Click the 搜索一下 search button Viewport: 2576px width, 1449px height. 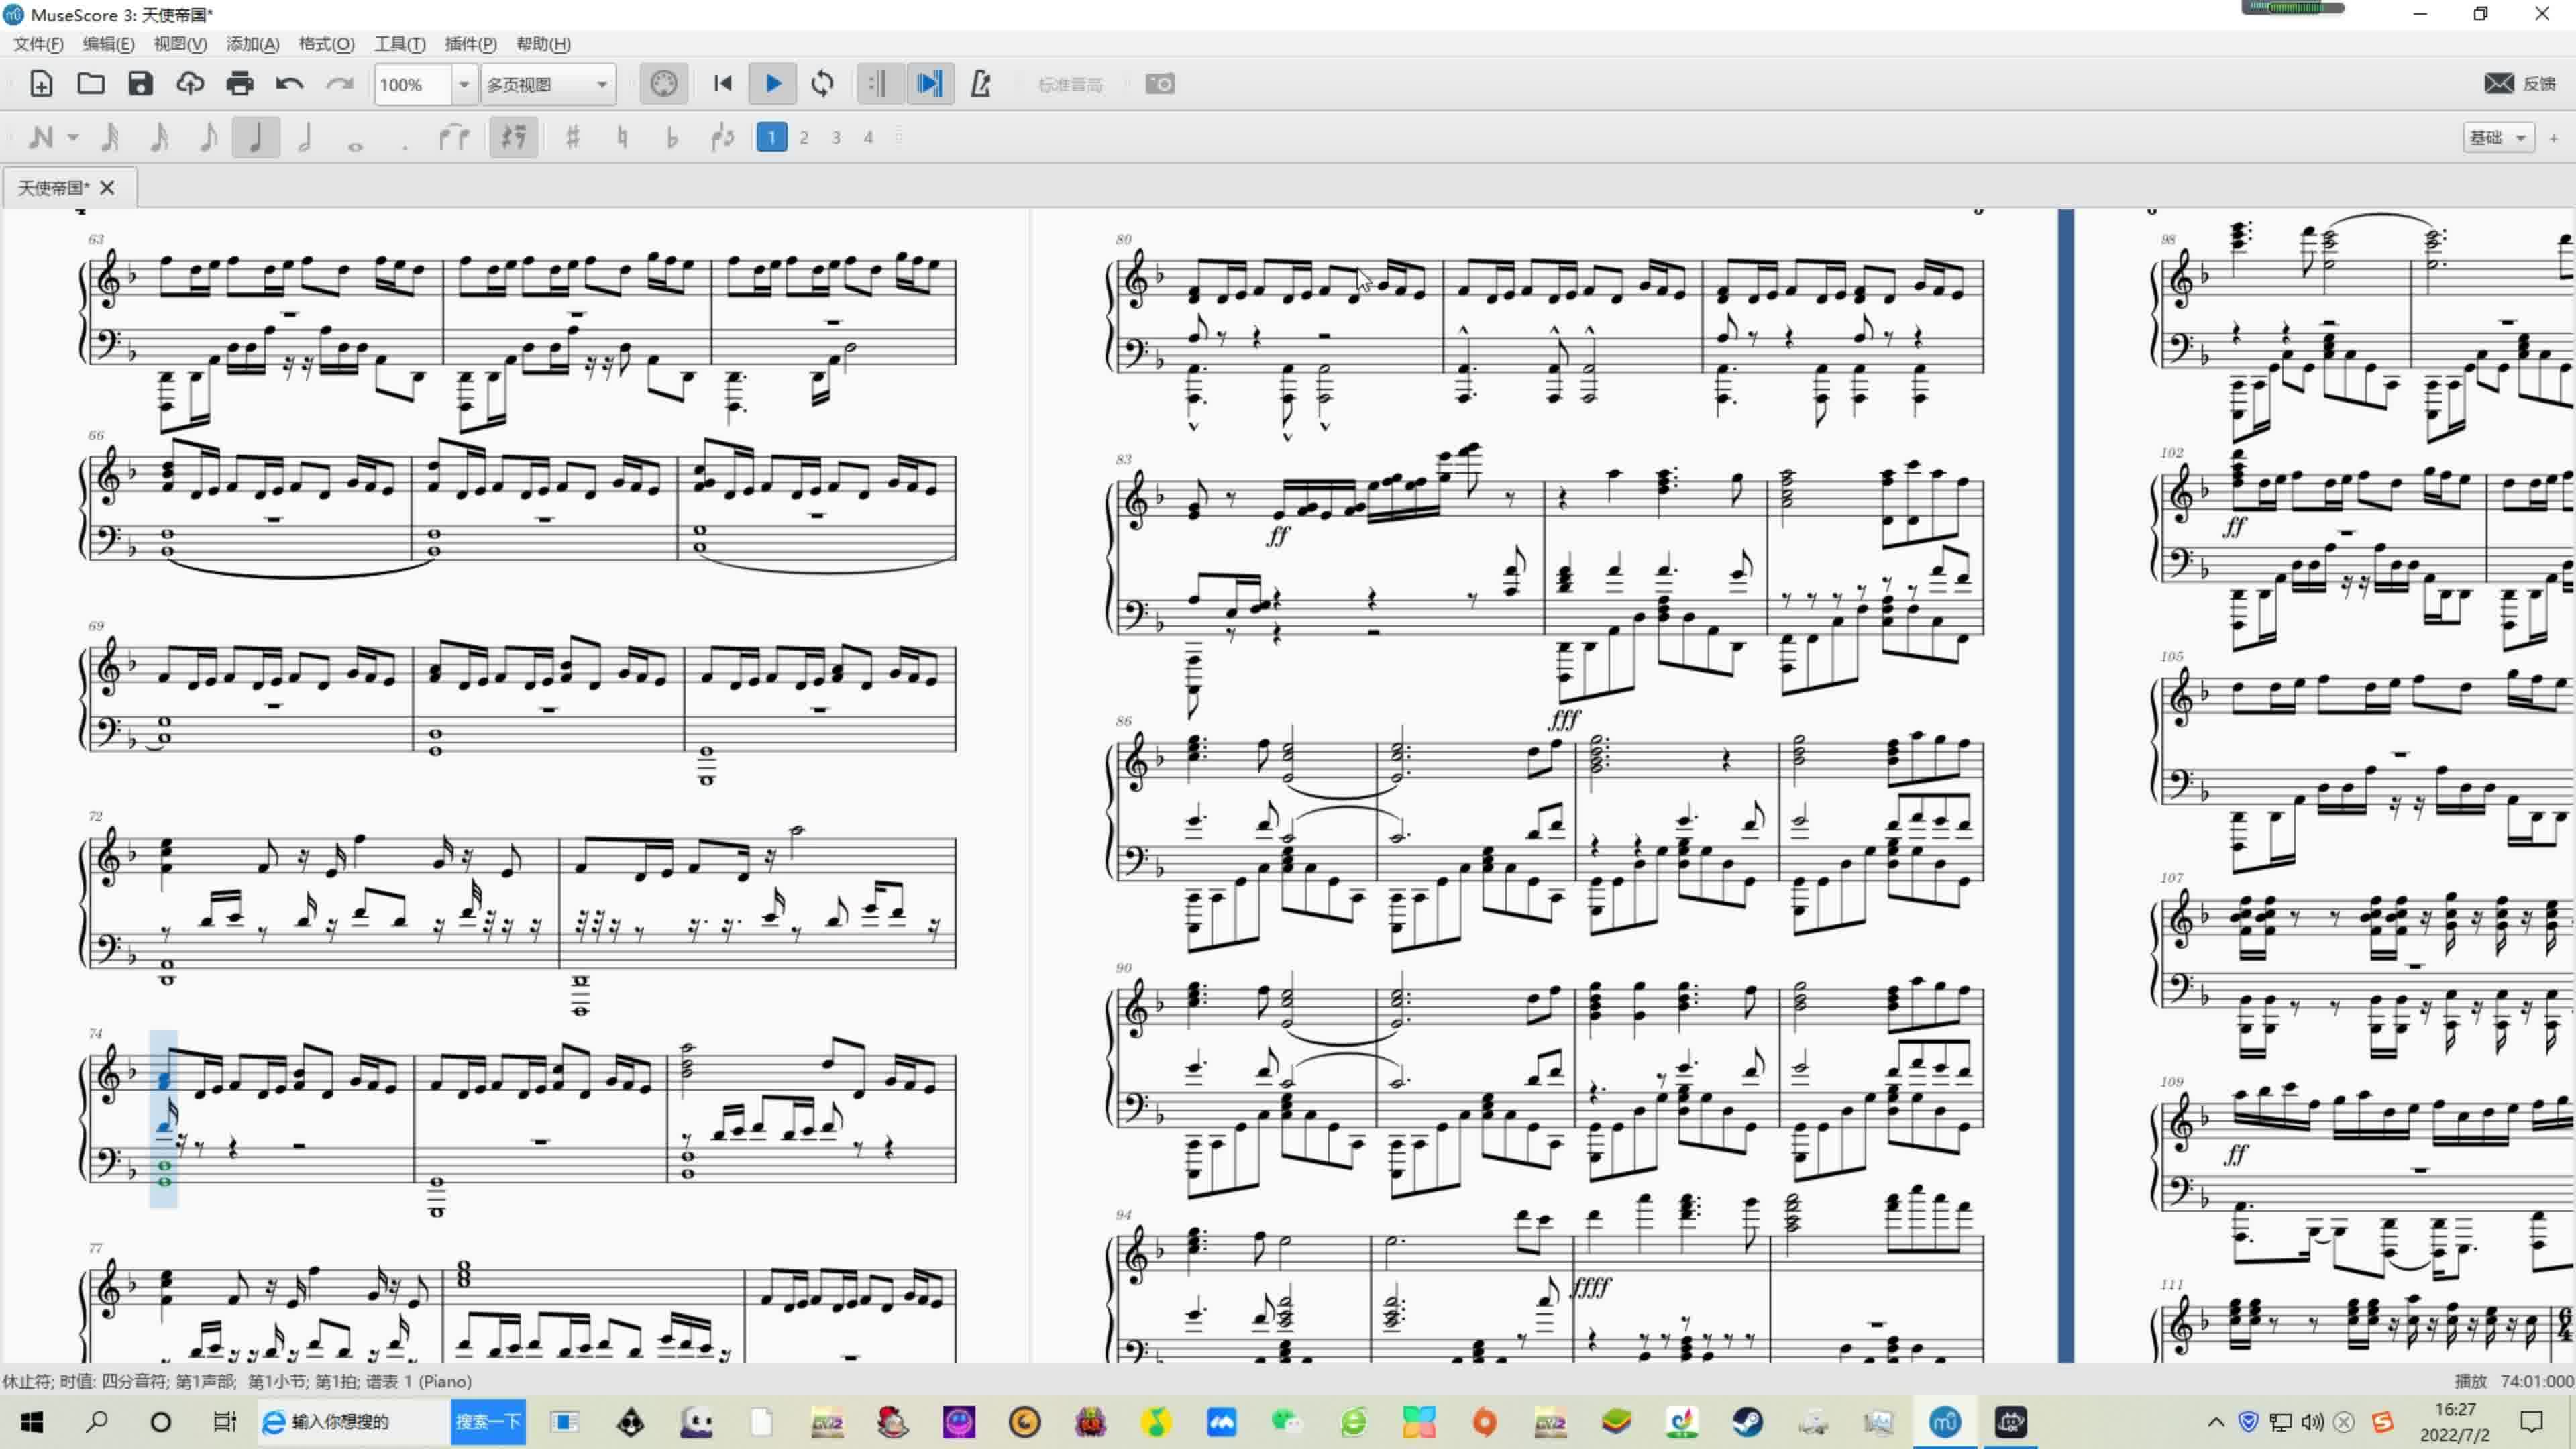point(488,1422)
